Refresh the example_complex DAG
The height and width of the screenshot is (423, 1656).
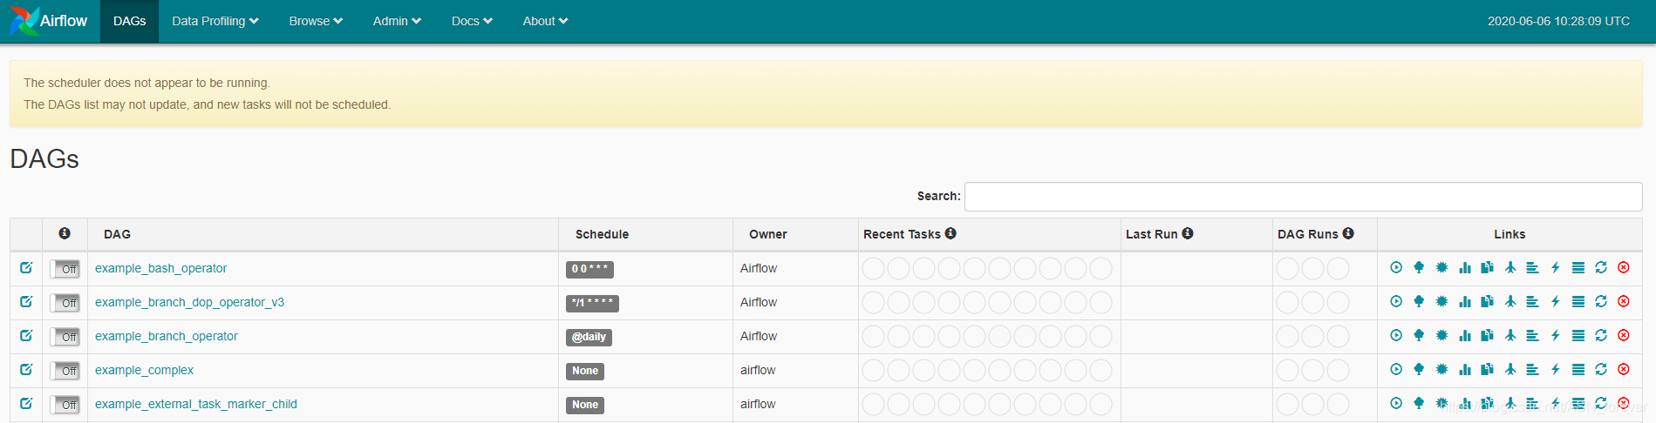(x=1601, y=370)
